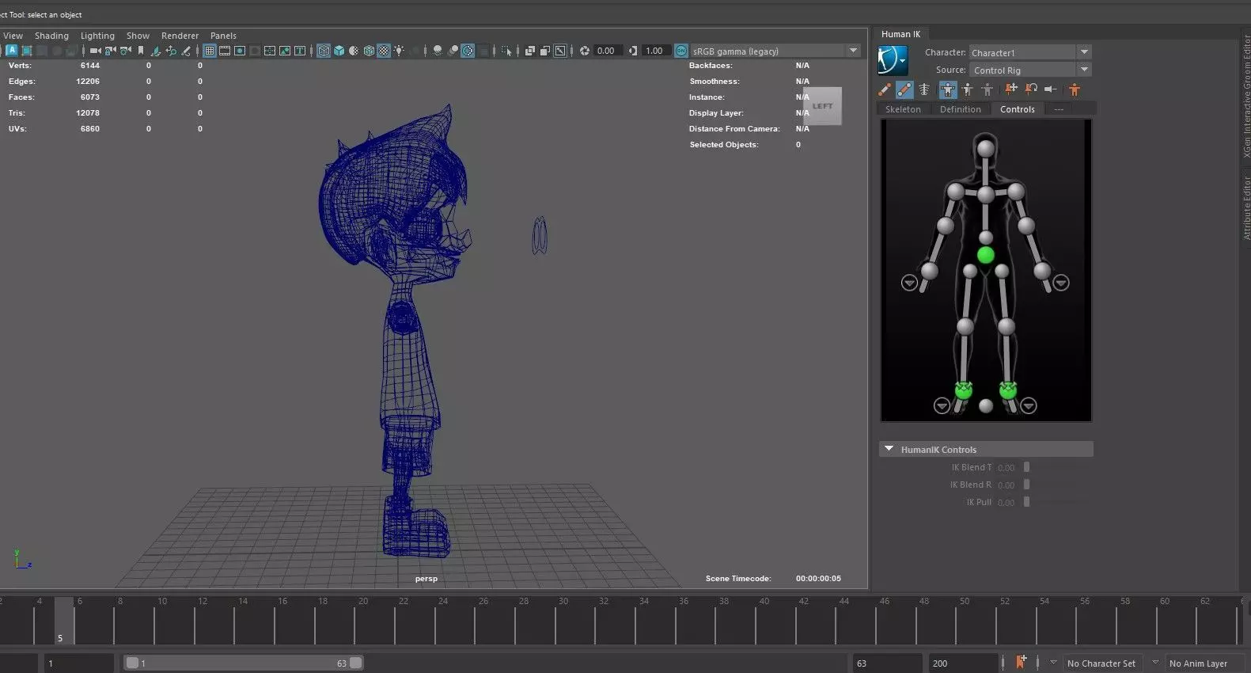The height and width of the screenshot is (673, 1251).
Task: Toggle wireframe on shaded icon
Action: (x=369, y=51)
